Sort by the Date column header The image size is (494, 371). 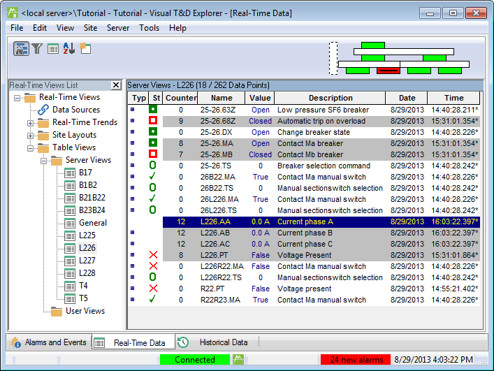(x=407, y=98)
